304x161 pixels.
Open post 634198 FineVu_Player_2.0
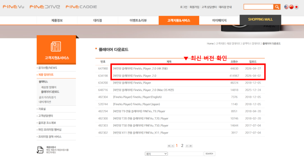pos(134,76)
